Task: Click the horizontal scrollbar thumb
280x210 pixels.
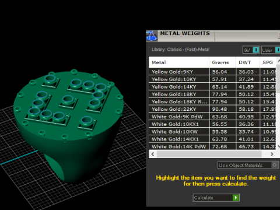Action: pyautogui.click(x=209, y=154)
